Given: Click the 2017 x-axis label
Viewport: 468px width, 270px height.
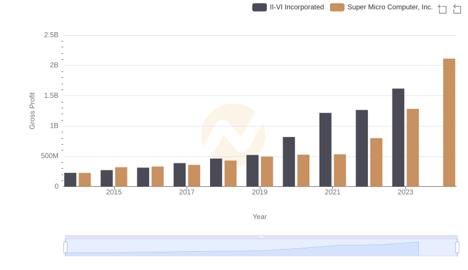Looking at the screenshot, I should click(187, 192).
